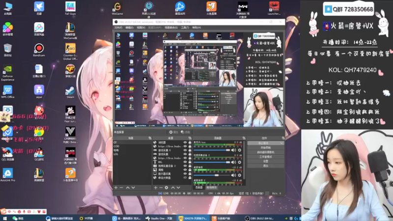Adjust first mixer channel volume slider
This screenshot has width=393, height=221.
212,150
